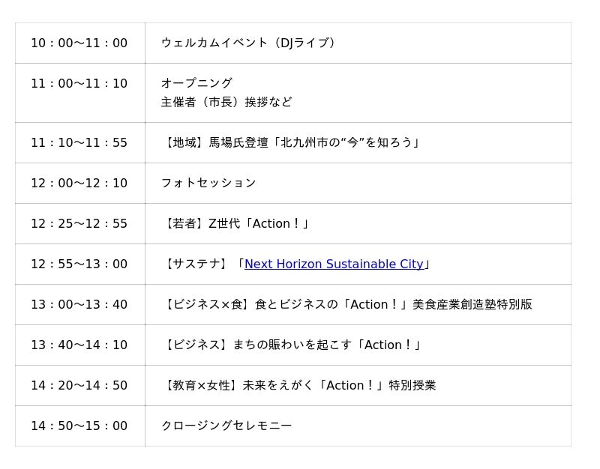Click the 11:10–11:55 time cell
This screenshot has width=600, height=469.
[79, 142]
